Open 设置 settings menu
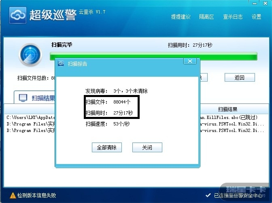This screenshot has height=203, width=272. 256,17
